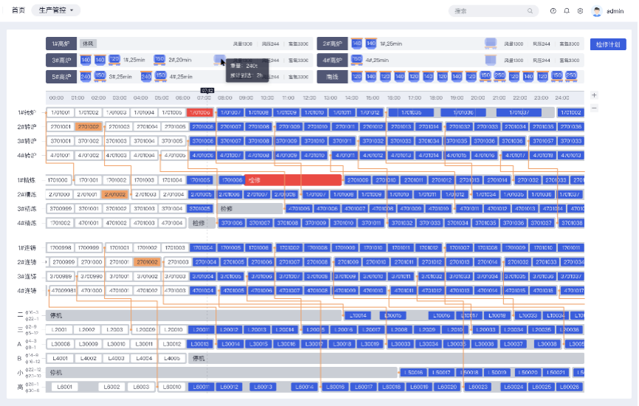Select block L6001 in 高 row
Screen dimensions: 639x406
pos(65,387)
